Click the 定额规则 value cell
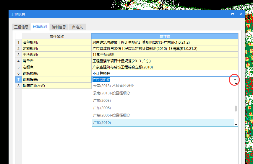The width and height of the screenshot is (253, 164). point(165,48)
